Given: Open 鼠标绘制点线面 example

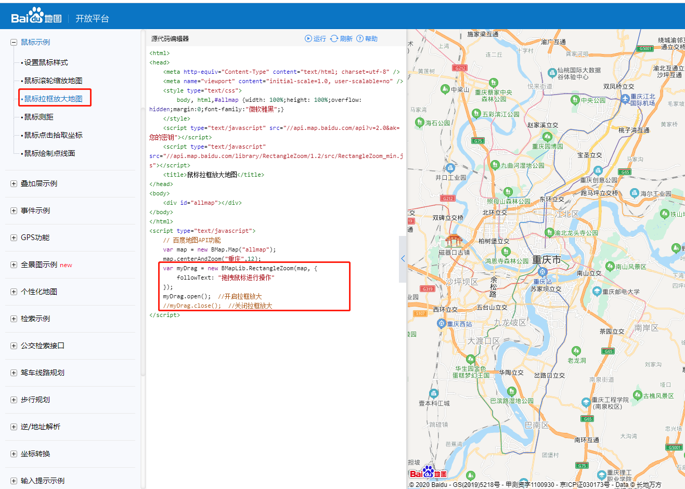Looking at the screenshot, I should (x=49, y=153).
